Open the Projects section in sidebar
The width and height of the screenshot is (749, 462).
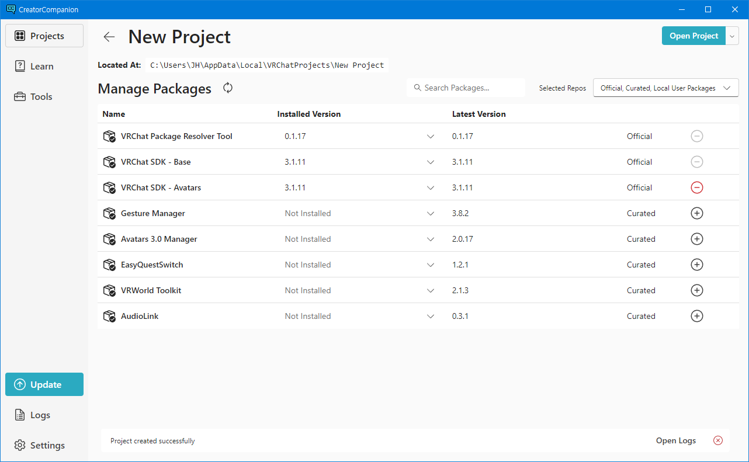click(44, 36)
